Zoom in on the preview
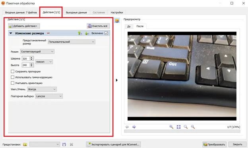 [171, 127]
